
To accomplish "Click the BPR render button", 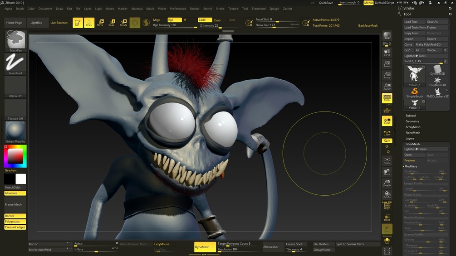I will pyautogui.click(x=387, y=36).
